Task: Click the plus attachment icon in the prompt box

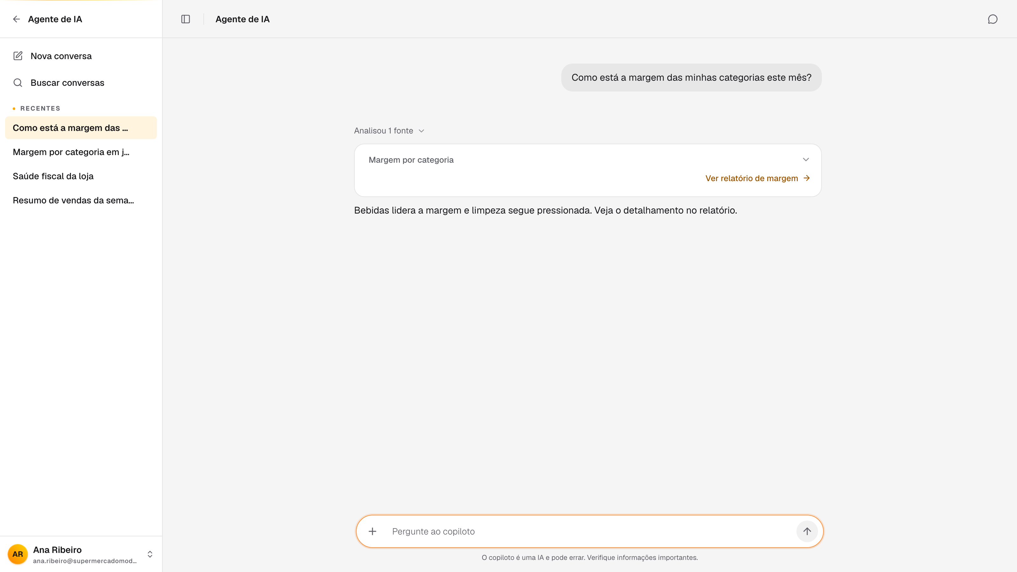Action: click(372, 531)
